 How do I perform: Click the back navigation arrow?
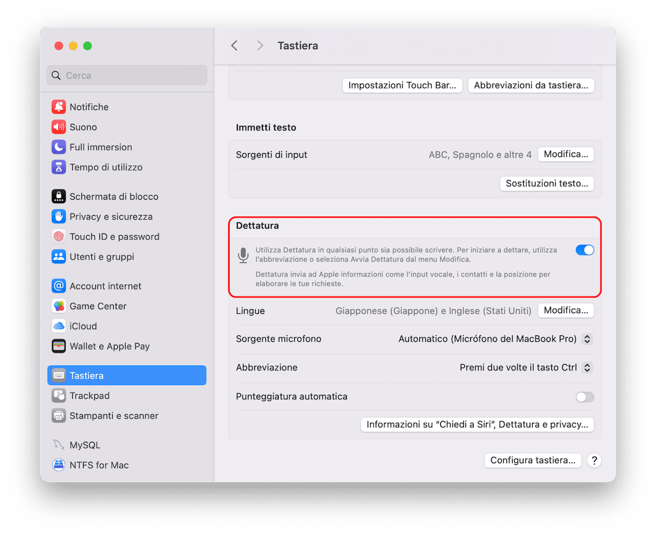click(x=234, y=46)
